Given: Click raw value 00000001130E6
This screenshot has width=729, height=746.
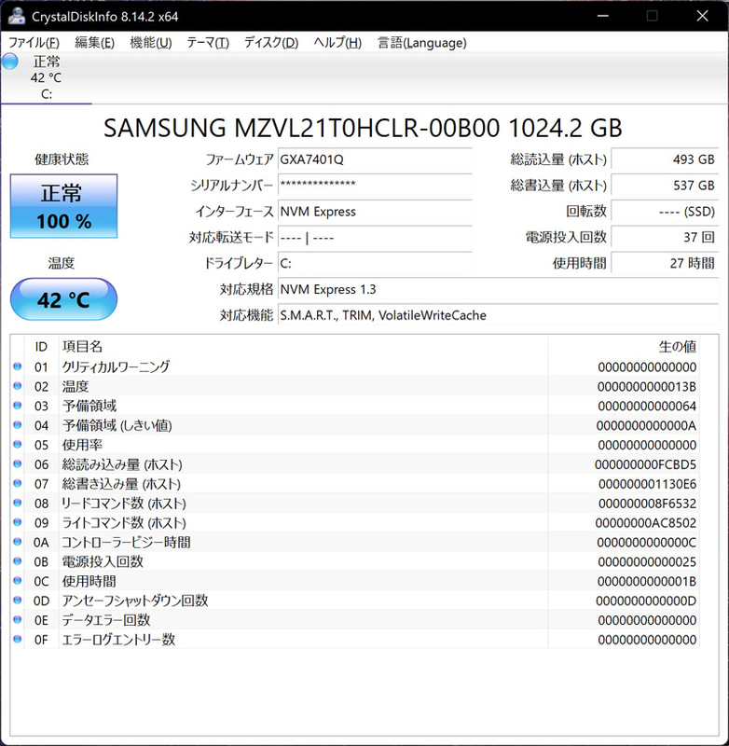Looking at the screenshot, I should click(x=647, y=484).
